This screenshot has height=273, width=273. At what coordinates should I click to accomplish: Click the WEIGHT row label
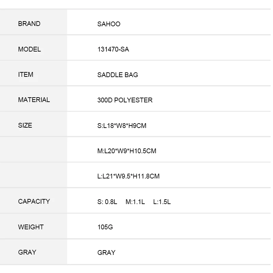31,227
